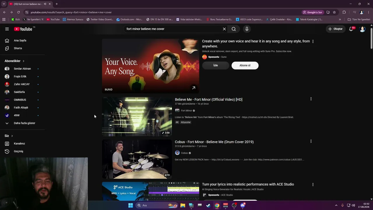Open the YouTube notifications bell
Screen dimensions: 373x210
(351, 29)
